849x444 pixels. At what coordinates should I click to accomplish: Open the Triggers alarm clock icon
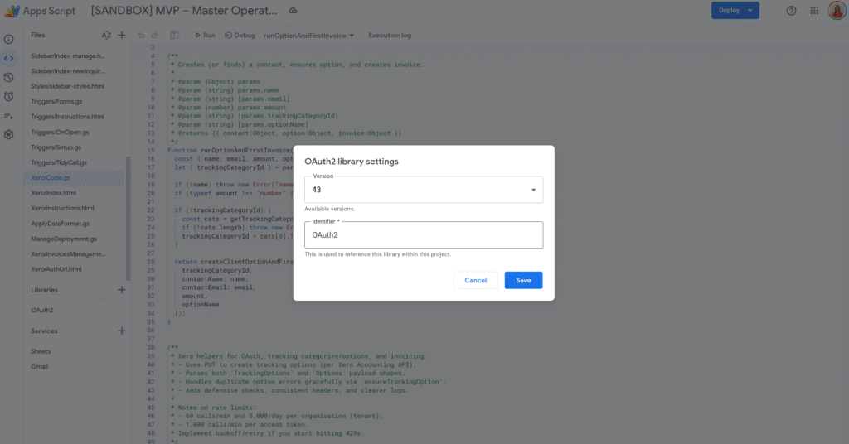pyautogui.click(x=8, y=96)
